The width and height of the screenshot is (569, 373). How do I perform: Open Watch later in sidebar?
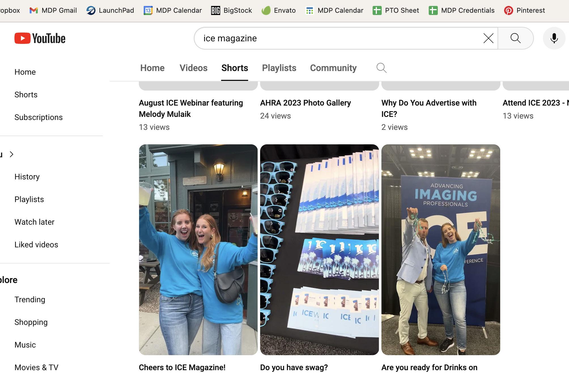(x=34, y=222)
